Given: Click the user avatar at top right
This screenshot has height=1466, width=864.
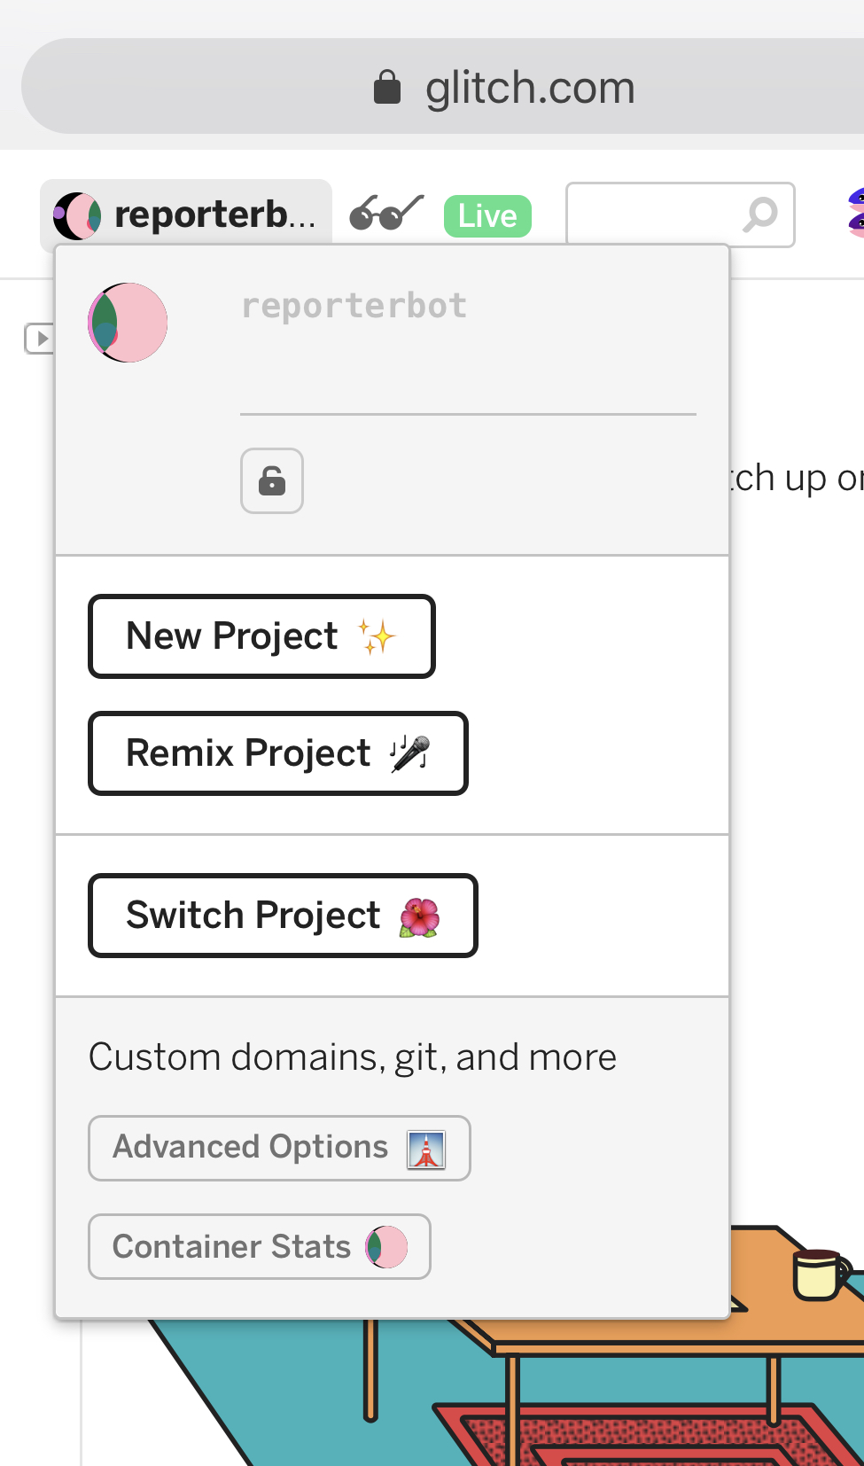Looking at the screenshot, I should [x=855, y=214].
